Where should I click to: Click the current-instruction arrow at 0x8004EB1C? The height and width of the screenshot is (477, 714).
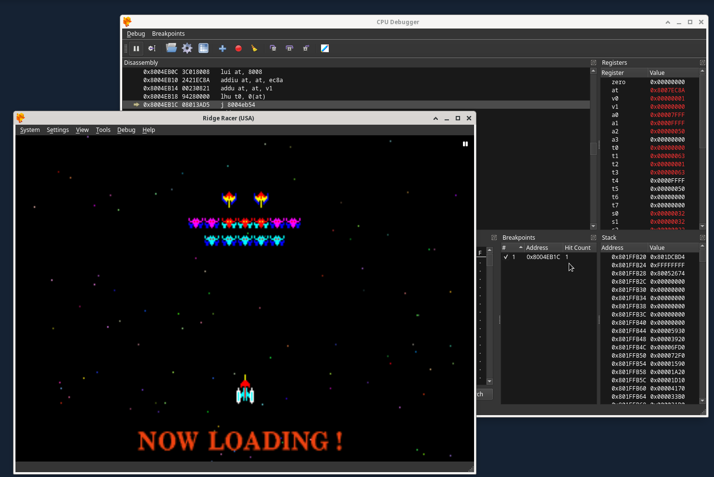tap(137, 105)
